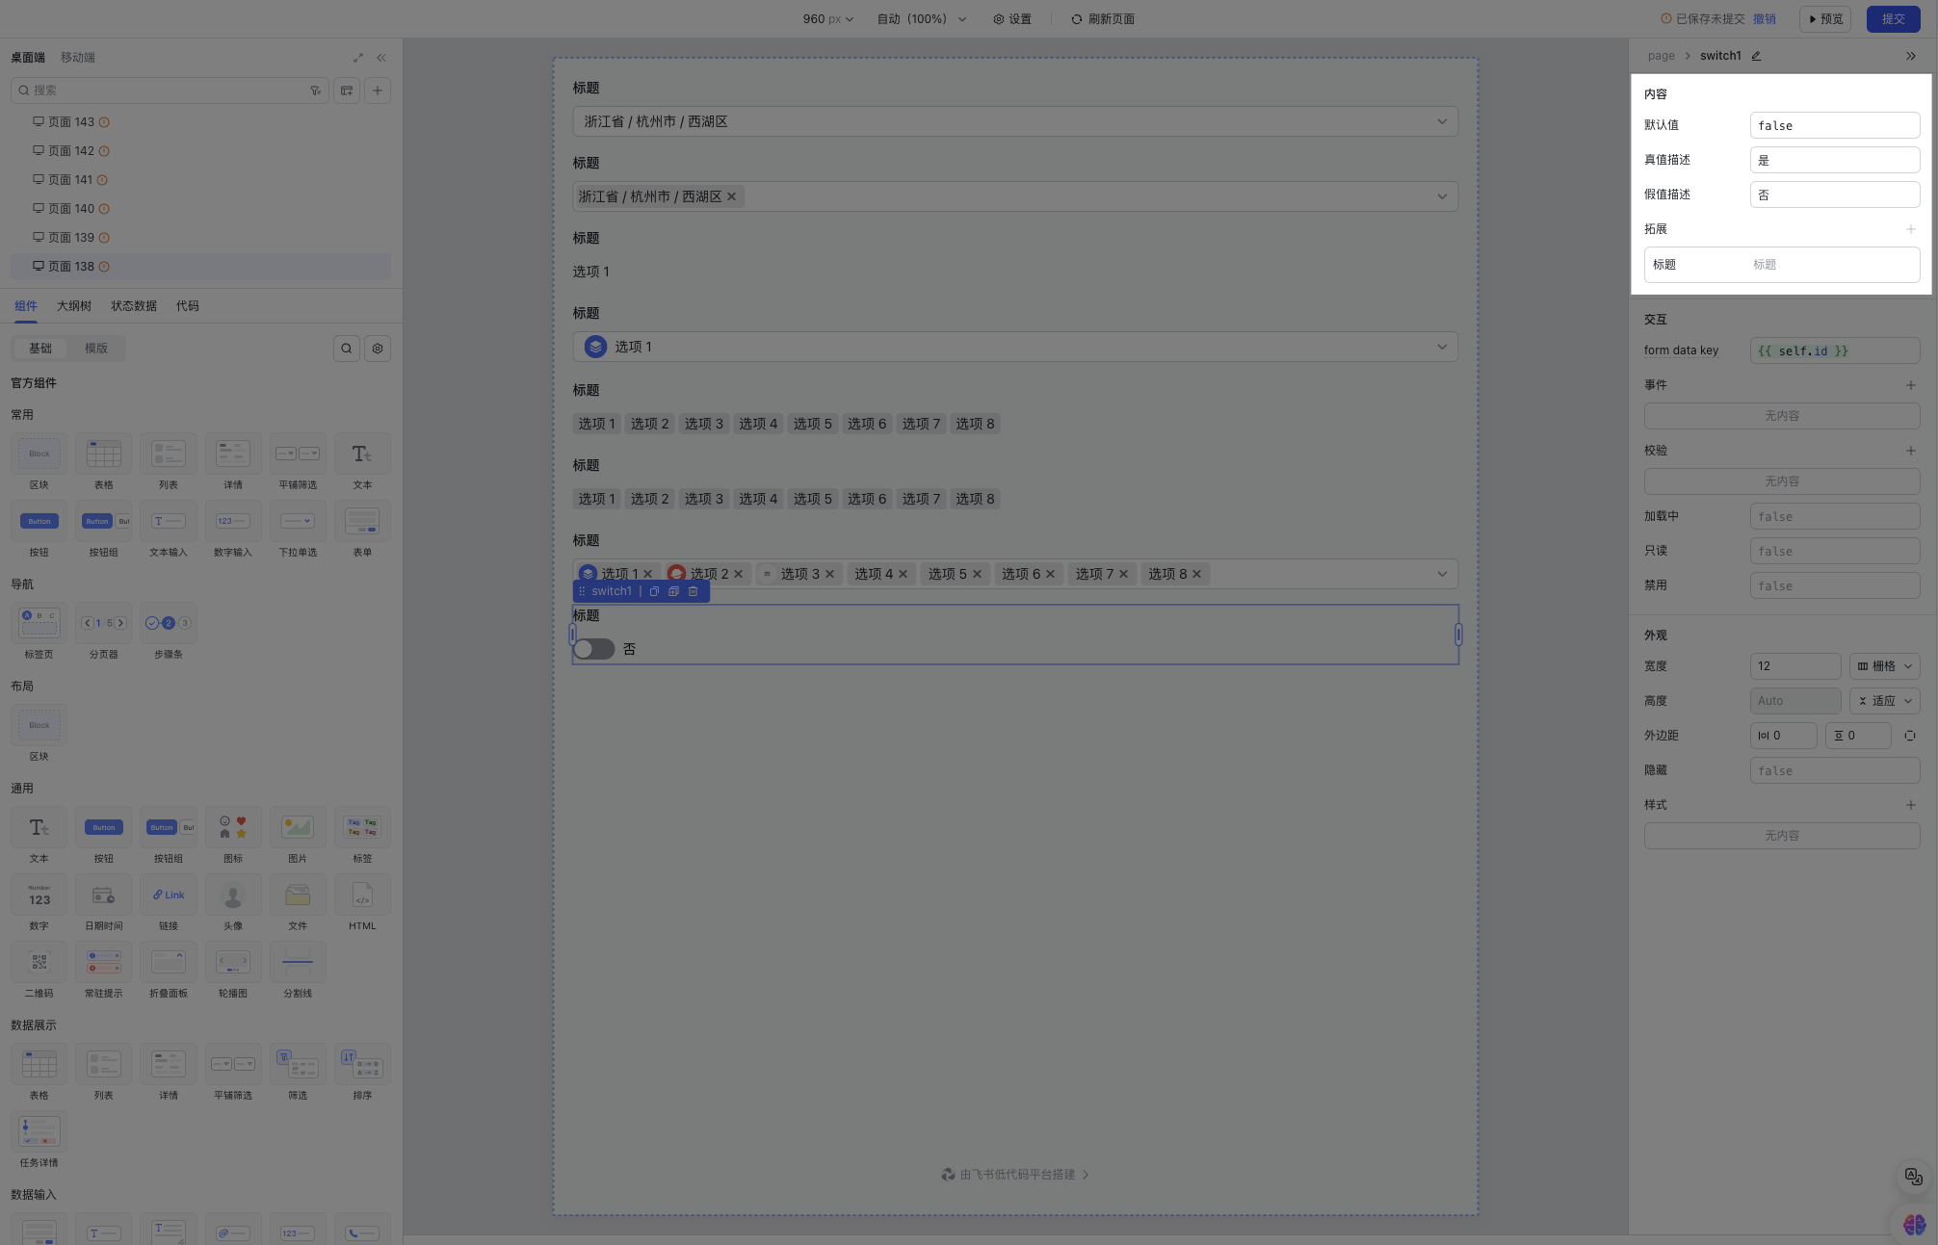Add a new page with plus icon
This screenshot has height=1245, width=1938.
tap(378, 91)
